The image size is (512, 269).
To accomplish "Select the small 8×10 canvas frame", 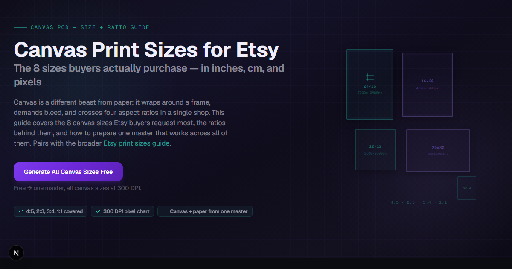I will pos(467,188).
